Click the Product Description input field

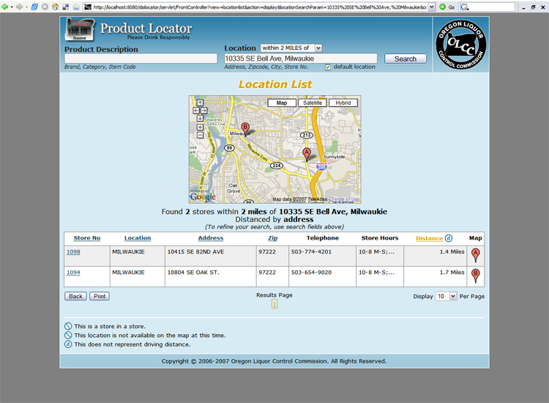(x=141, y=58)
